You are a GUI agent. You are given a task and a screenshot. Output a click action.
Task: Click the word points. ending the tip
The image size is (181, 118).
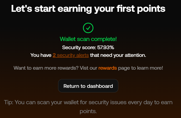[x=88, y=111]
